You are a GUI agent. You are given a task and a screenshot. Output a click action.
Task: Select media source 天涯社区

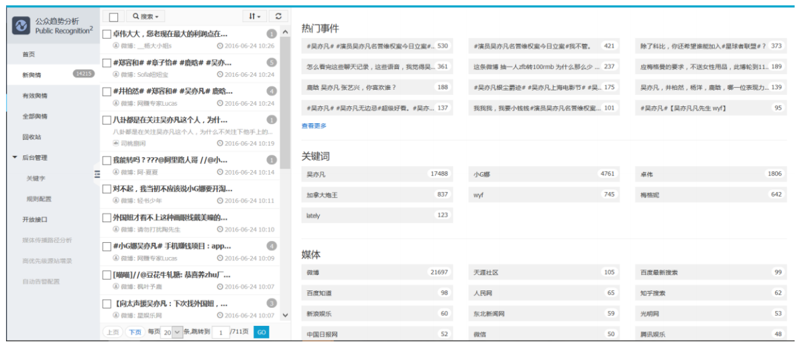tap(544, 272)
